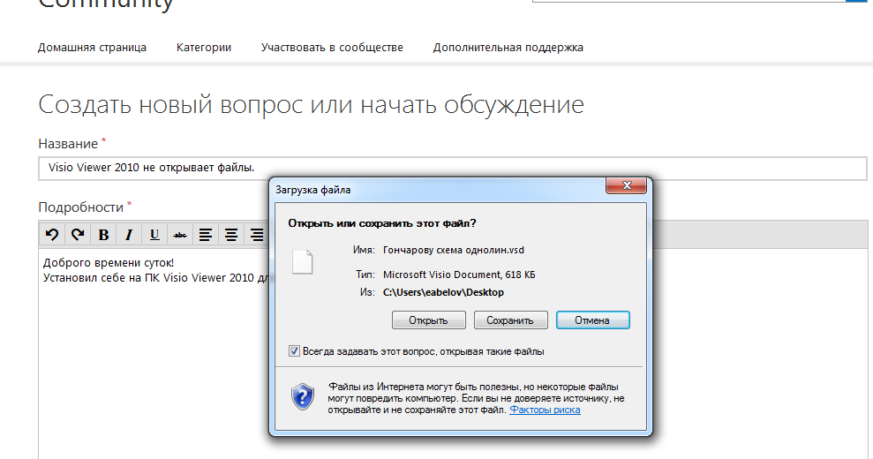Click the Сохранить button

(510, 320)
